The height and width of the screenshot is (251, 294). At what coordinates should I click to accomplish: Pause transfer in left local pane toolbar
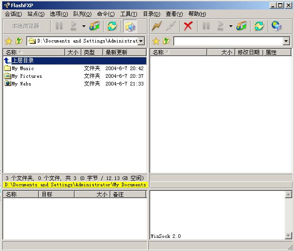59,26
